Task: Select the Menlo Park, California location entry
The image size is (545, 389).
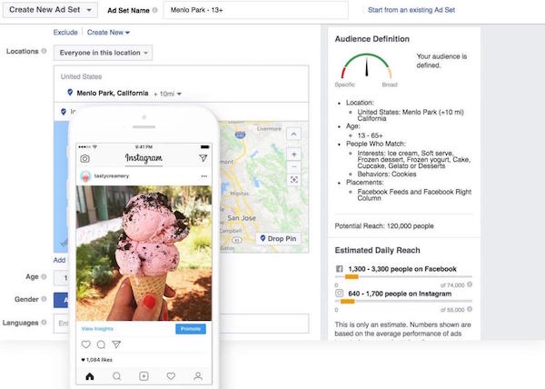Action: pos(113,94)
